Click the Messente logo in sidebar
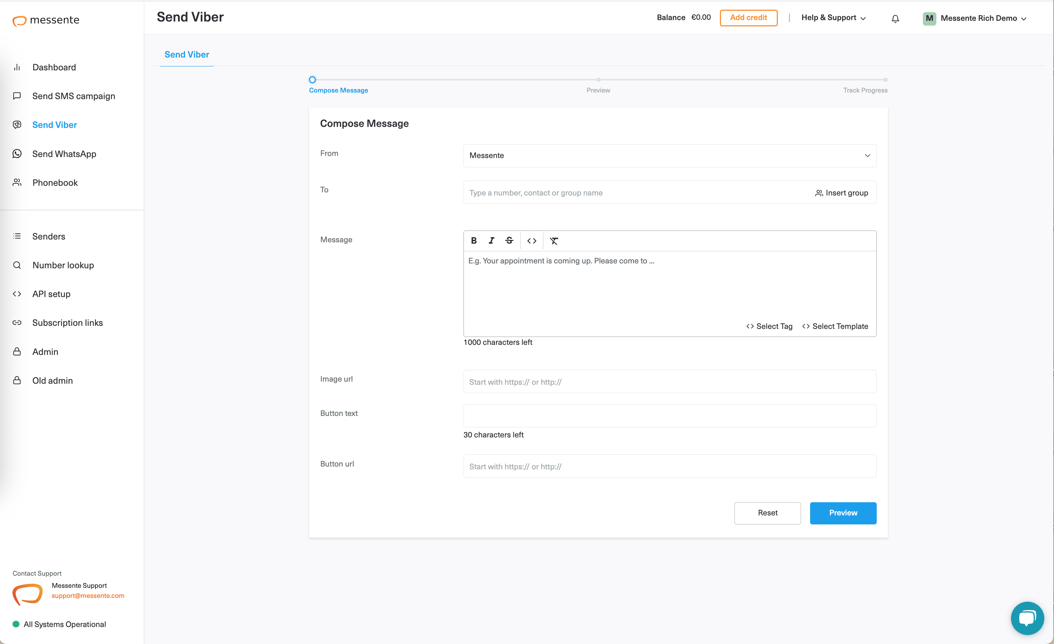 [46, 20]
